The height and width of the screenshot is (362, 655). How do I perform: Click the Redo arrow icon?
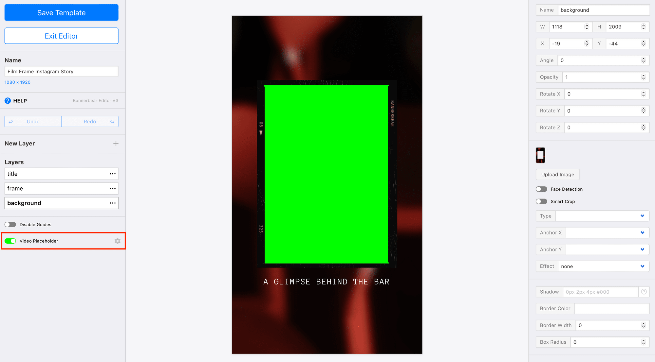click(113, 121)
